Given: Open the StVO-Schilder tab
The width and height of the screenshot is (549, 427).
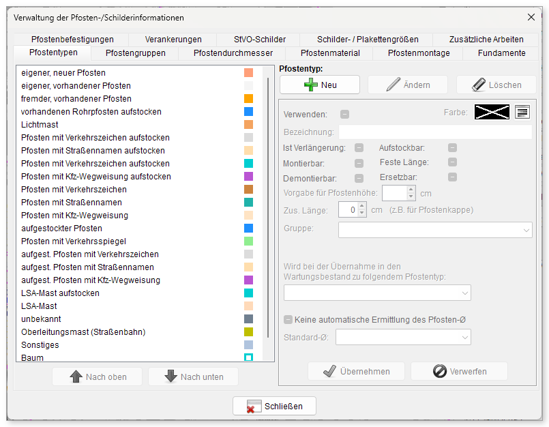Looking at the screenshot, I should 259,40.
